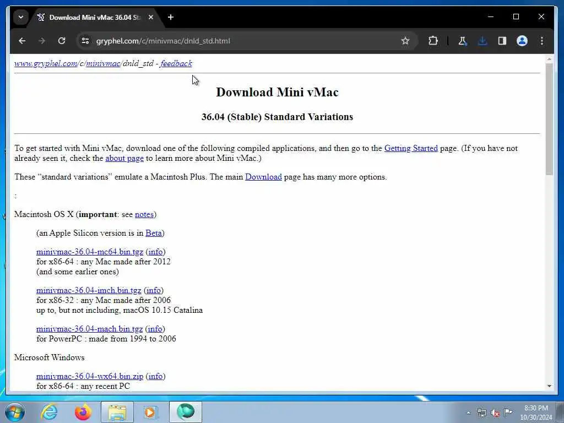Click the taskbar clock showing 8:30 PM
Viewport: 564px width, 423px height.
[536, 413]
